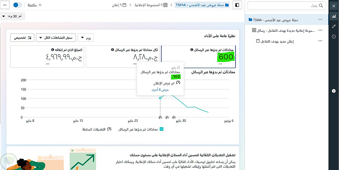Click the تخصيص customize button

pyautogui.click(x=22, y=38)
